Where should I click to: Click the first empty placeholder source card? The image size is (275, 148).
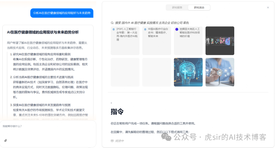[125, 72]
